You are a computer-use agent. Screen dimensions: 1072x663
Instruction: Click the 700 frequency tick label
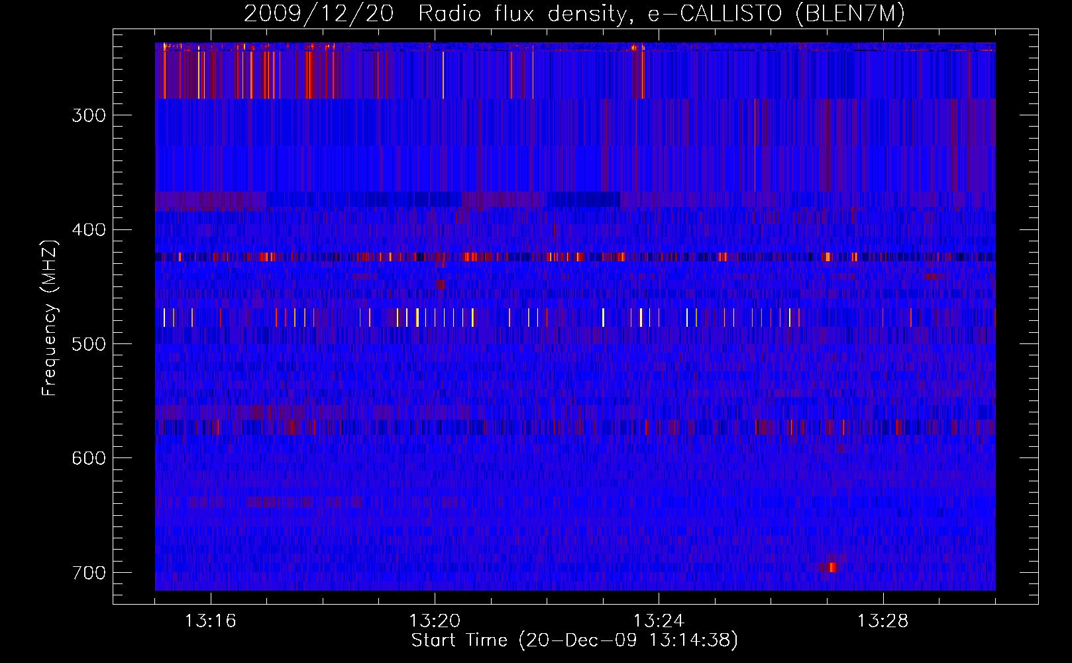tap(89, 572)
